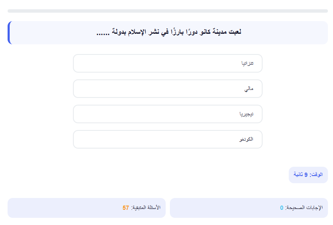Click the first answer option box
Viewport: 333px width, 225px height.
[x=168, y=63]
